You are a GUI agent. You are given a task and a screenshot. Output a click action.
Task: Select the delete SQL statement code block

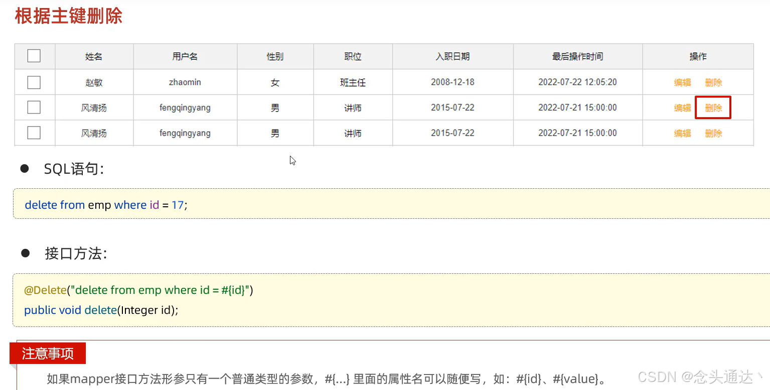(105, 204)
